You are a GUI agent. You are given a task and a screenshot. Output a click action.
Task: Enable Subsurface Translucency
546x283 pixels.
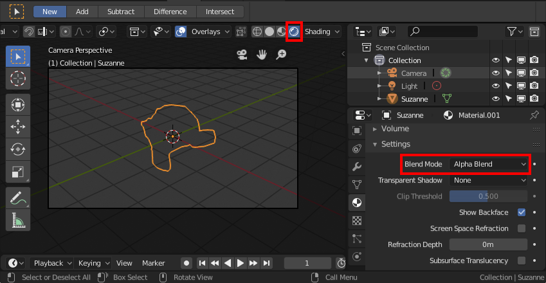pyautogui.click(x=522, y=260)
